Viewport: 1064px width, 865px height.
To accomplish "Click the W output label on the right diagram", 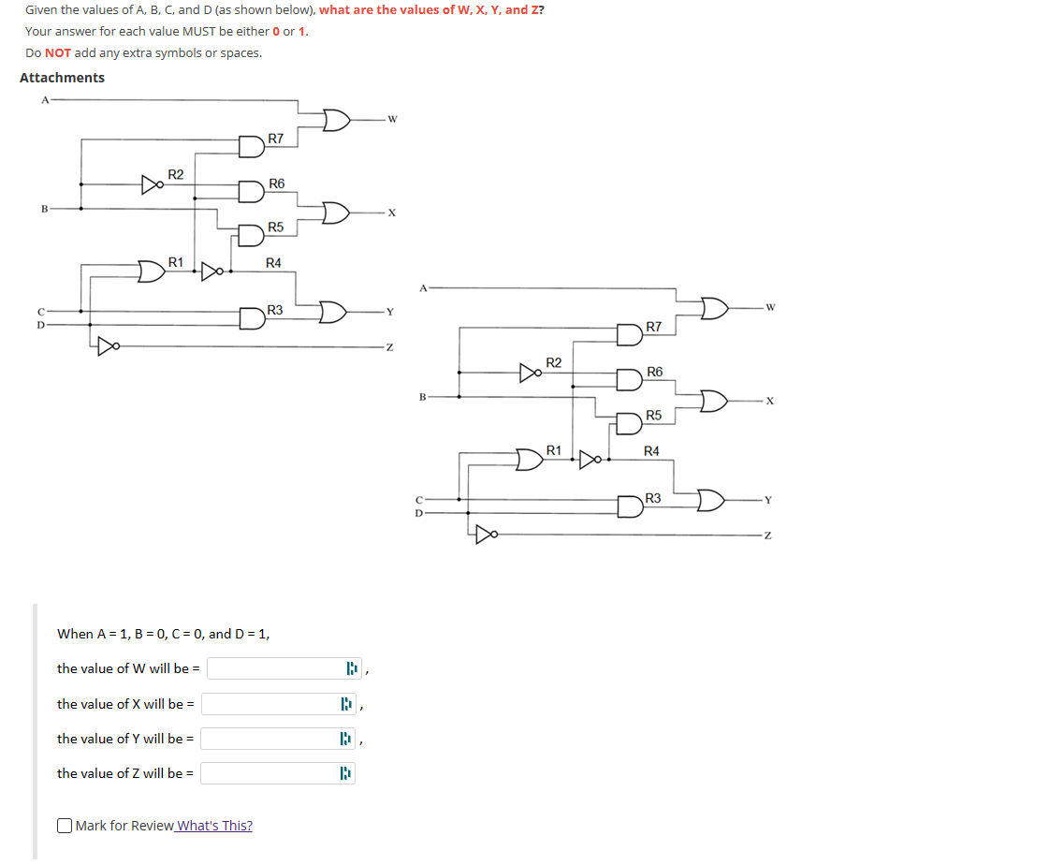I will (768, 305).
